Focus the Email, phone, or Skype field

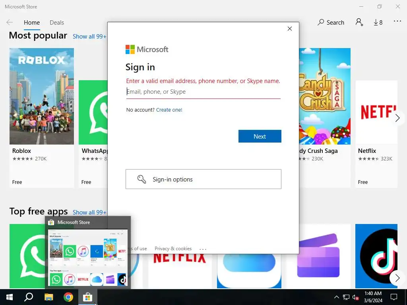coord(203,92)
